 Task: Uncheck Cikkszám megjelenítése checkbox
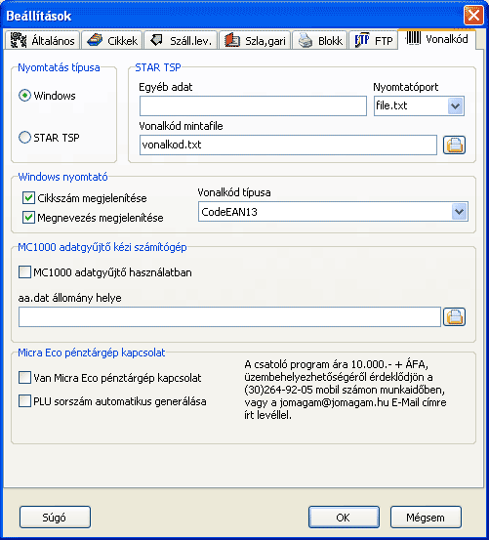pos(28,198)
